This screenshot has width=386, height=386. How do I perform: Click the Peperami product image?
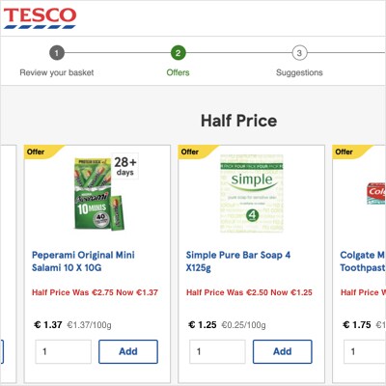click(98, 194)
